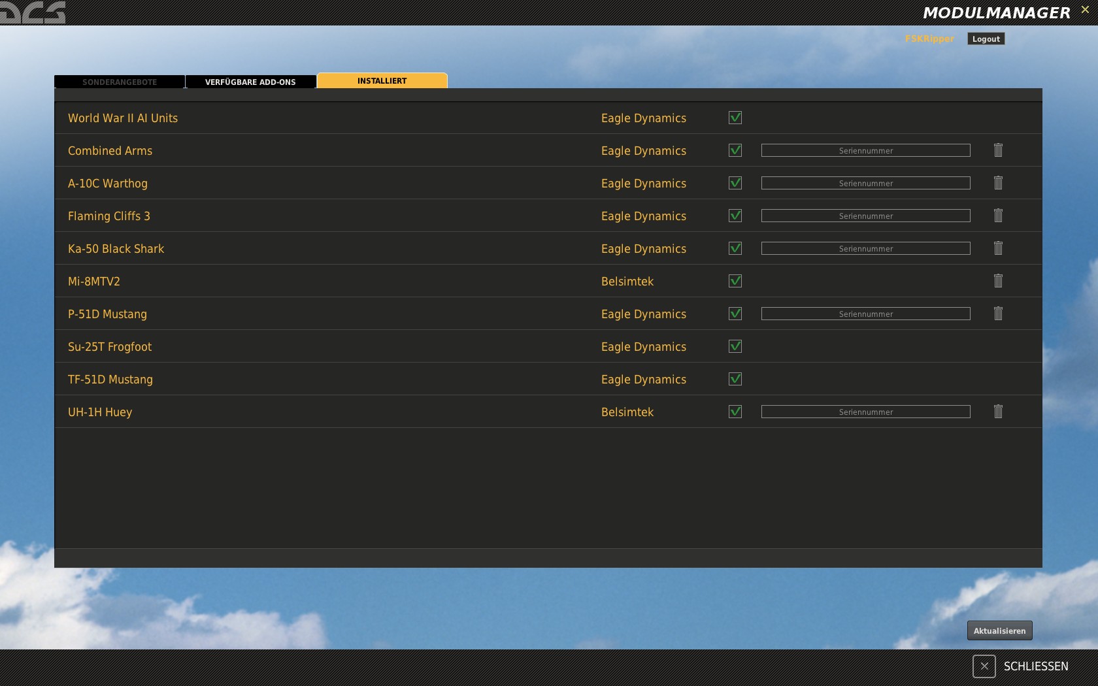Click Eagle Dynamics in World War II row
Screen dimensions: 1098x686
[644, 118]
